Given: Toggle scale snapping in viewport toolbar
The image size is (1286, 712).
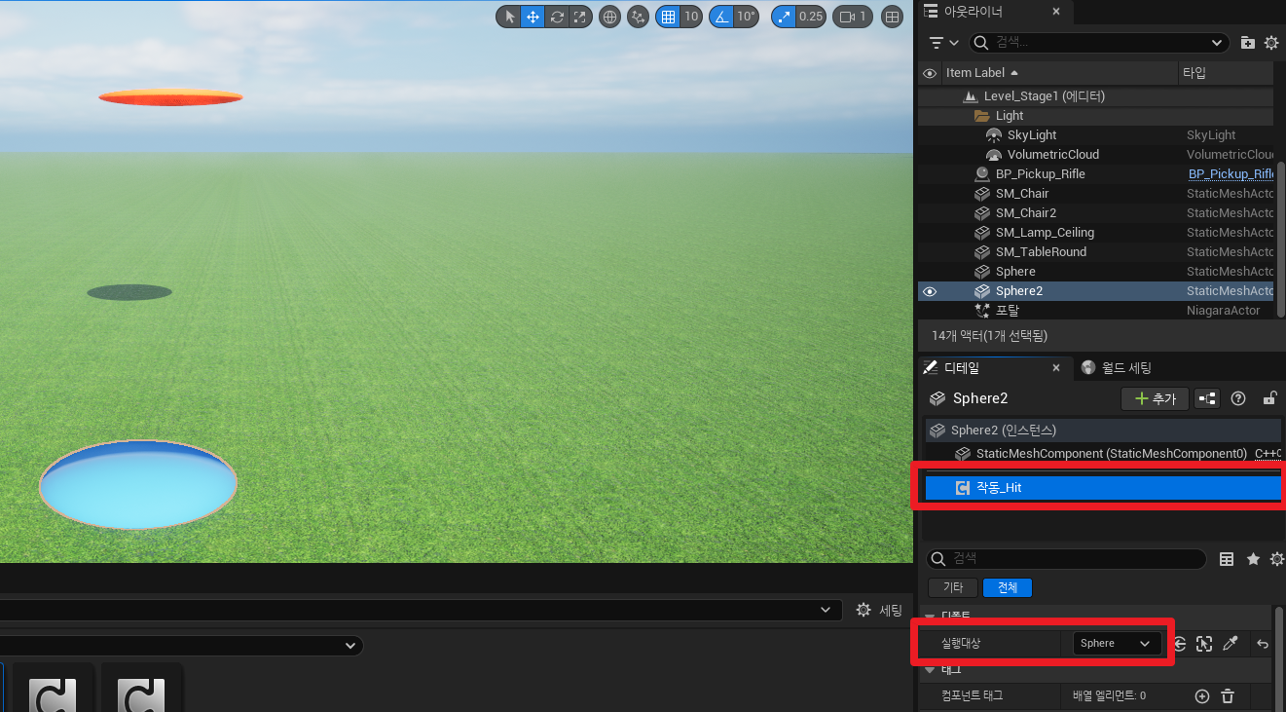Looking at the screenshot, I should [x=784, y=17].
